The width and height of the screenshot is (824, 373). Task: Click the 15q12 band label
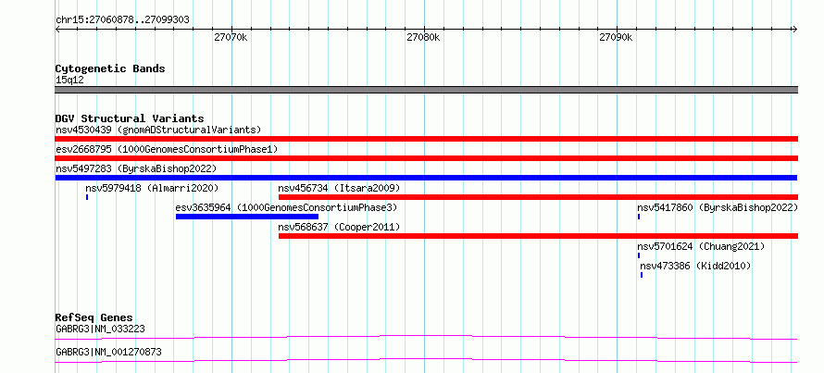[x=69, y=80]
